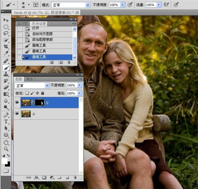
Task: Switch to the 直方图 tab
Action: coord(22,24)
